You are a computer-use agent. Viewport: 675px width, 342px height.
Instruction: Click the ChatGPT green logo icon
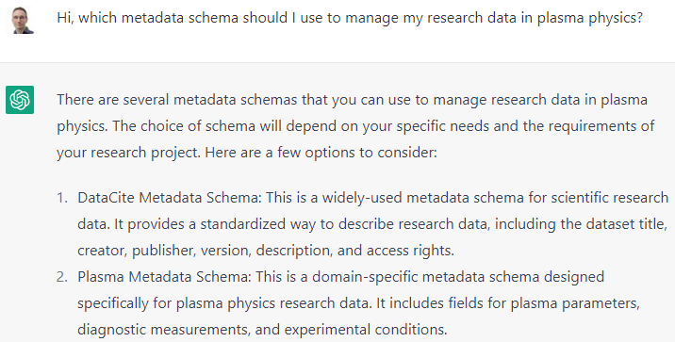tap(20, 100)
